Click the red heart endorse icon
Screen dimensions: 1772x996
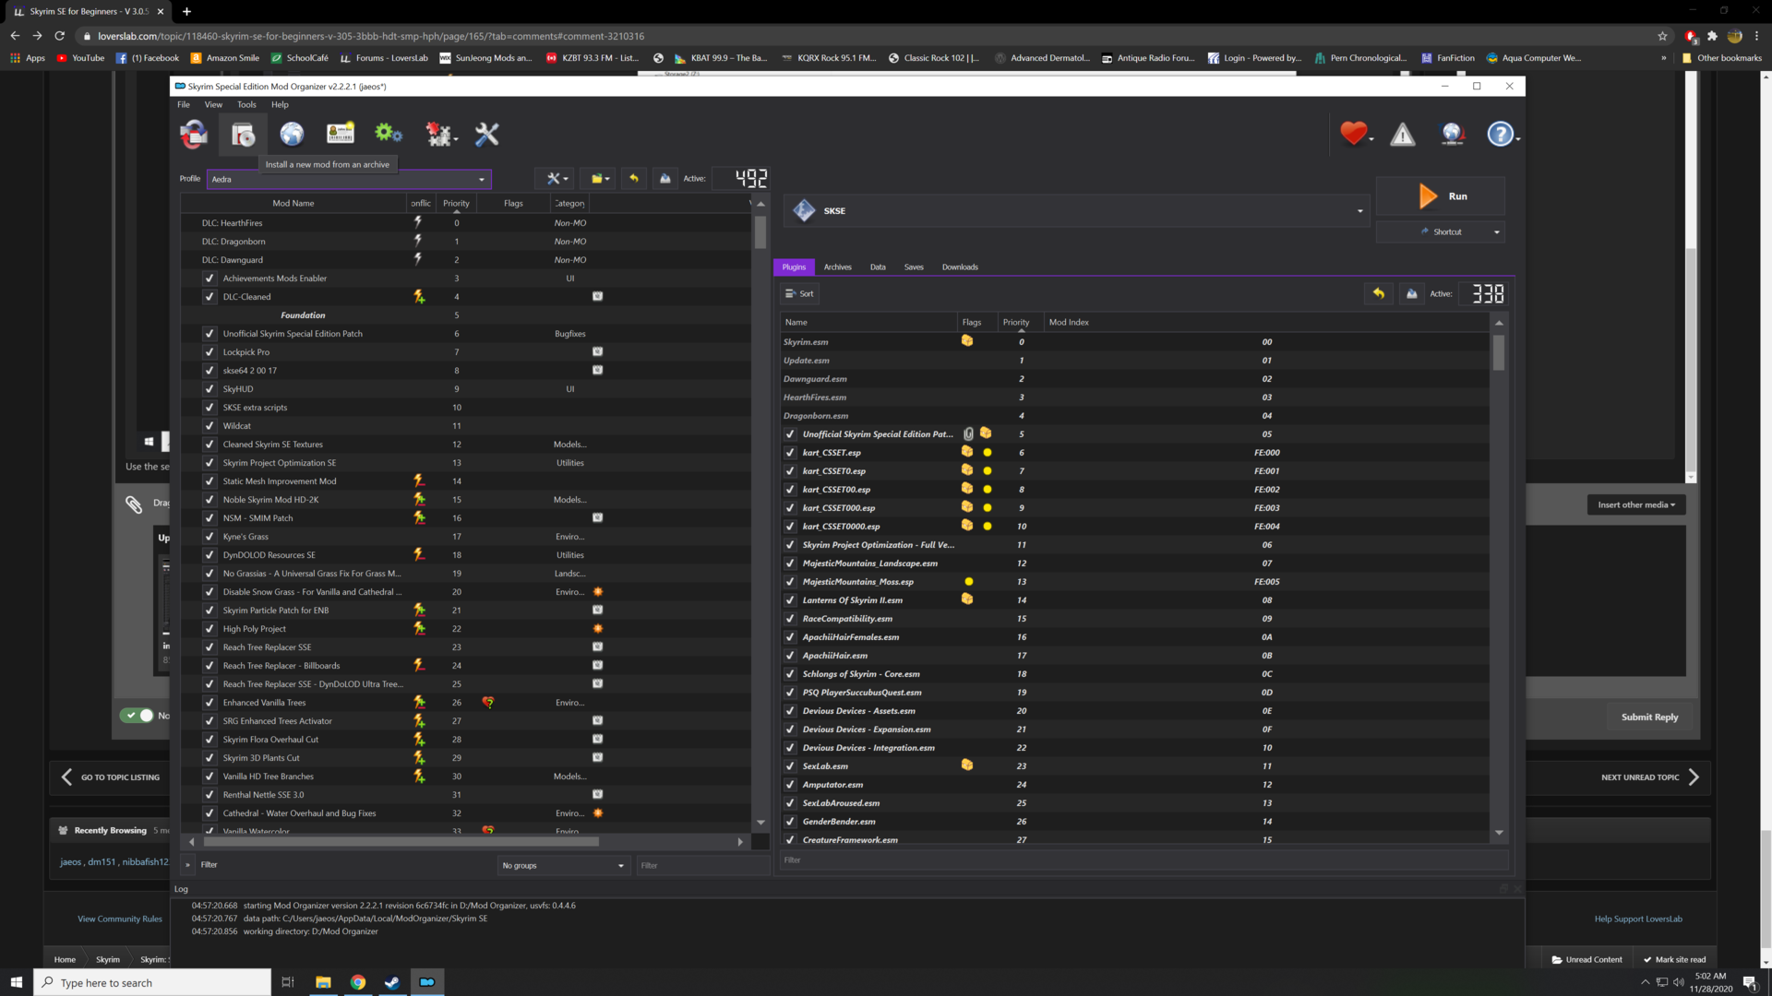1355,135
